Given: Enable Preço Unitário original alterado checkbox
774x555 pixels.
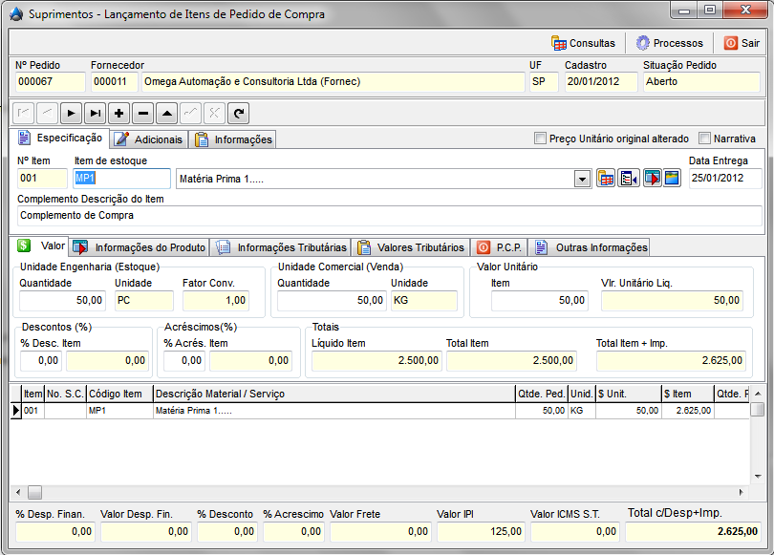Looking at the screenshot, I should tap(541, 139).
